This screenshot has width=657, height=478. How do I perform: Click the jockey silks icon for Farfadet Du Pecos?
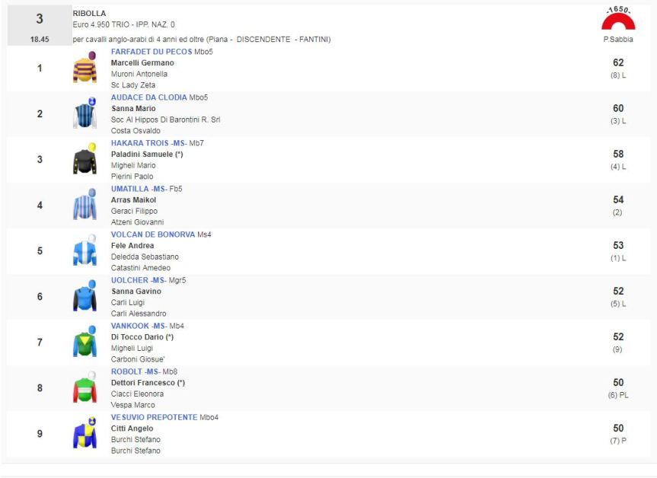coord(85,69)
